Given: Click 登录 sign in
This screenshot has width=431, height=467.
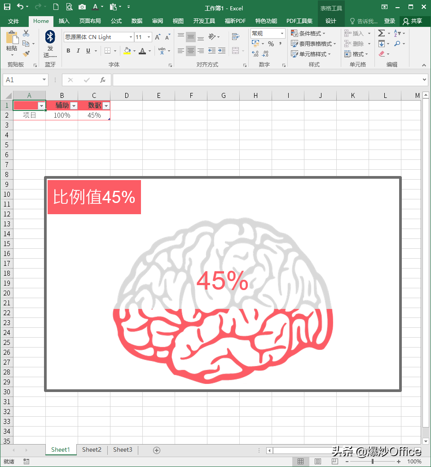Looking at the screenshot, I should click(x=389, y=21).
